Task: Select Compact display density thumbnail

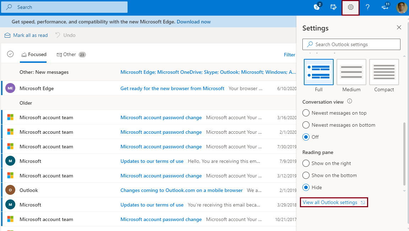Action: coord(384,72)
